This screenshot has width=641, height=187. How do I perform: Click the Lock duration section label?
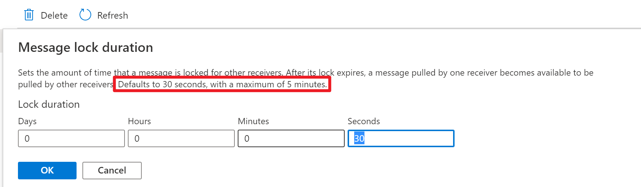click(x=49, y=104)
